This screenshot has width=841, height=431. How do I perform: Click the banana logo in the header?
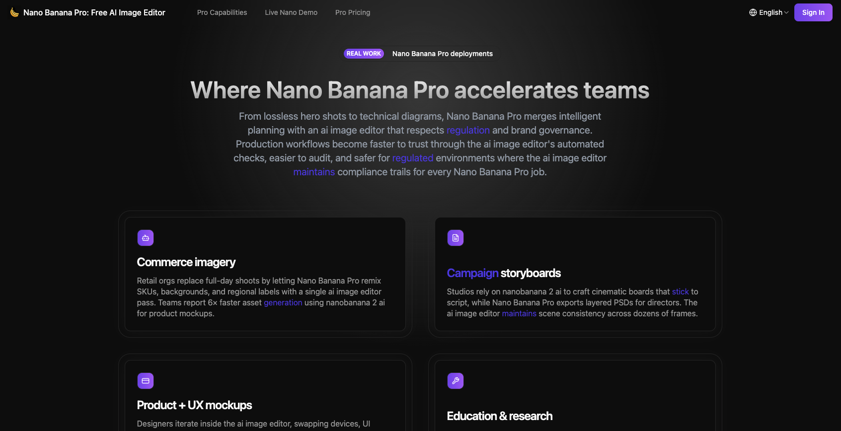pyautogui.click(x=13, y=12)
